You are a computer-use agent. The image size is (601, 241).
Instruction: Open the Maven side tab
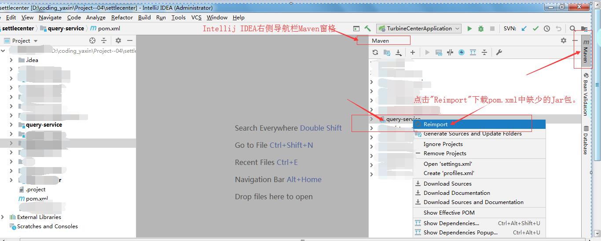pyautogui.click(x=586, y=51)
